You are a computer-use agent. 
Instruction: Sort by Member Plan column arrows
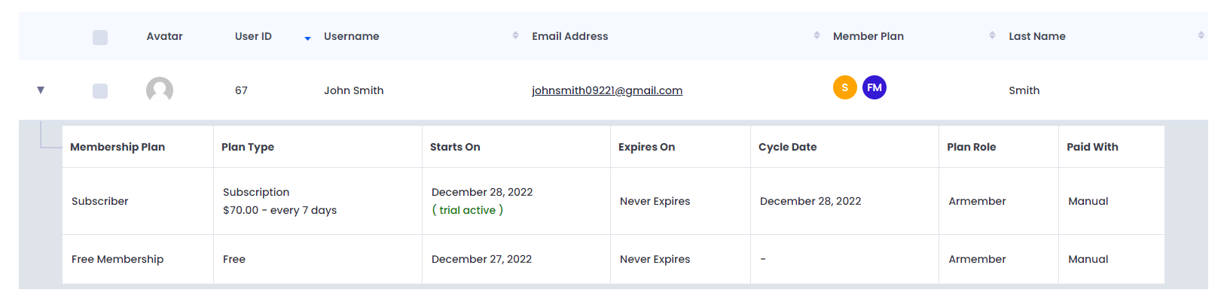tap(992, 35)
